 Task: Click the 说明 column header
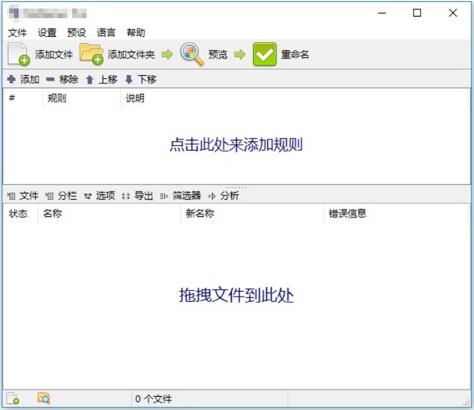[294, 98]
